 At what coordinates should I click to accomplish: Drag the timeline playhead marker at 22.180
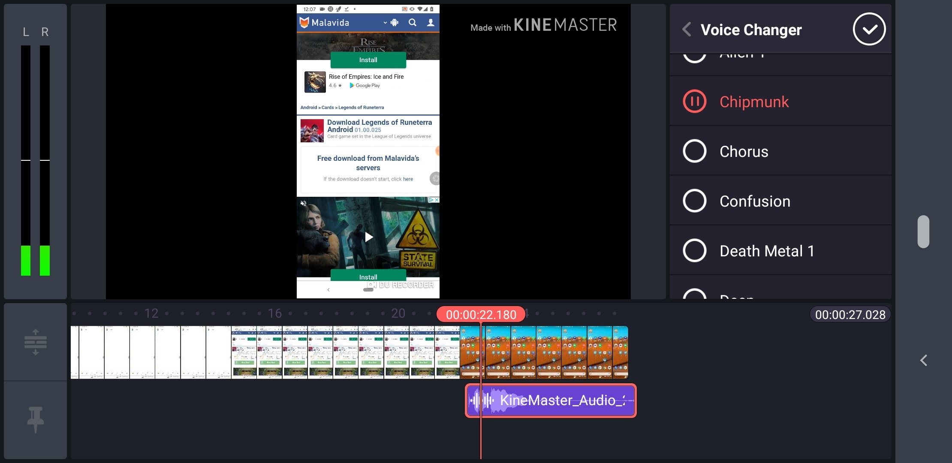[x=480, y=314]
